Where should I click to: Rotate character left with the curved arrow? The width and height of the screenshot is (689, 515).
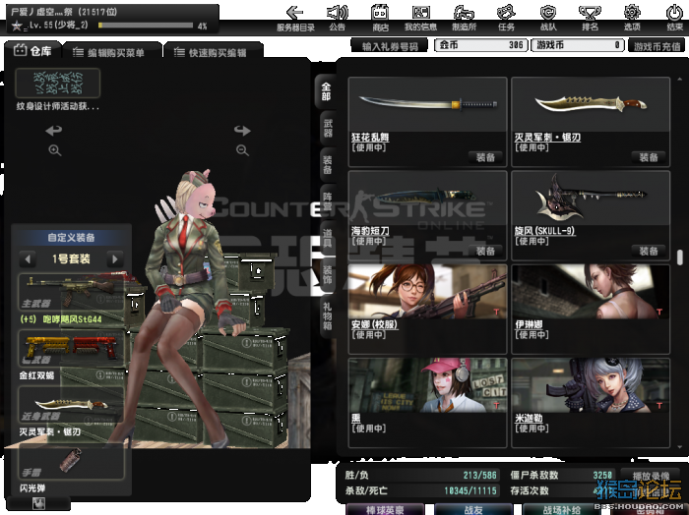[54, 131]
